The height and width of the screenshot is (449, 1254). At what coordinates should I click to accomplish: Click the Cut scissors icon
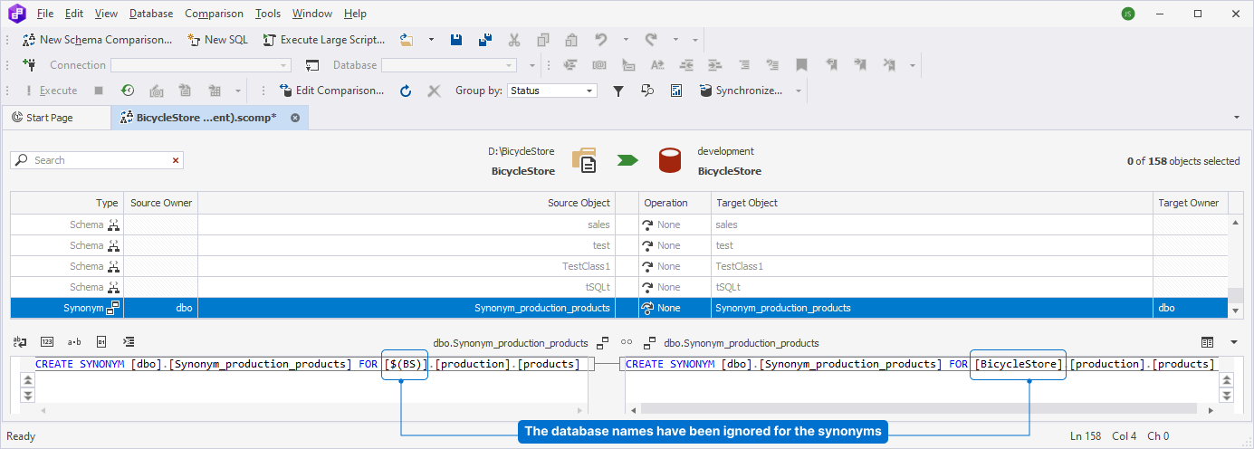[x=514, y=40]
